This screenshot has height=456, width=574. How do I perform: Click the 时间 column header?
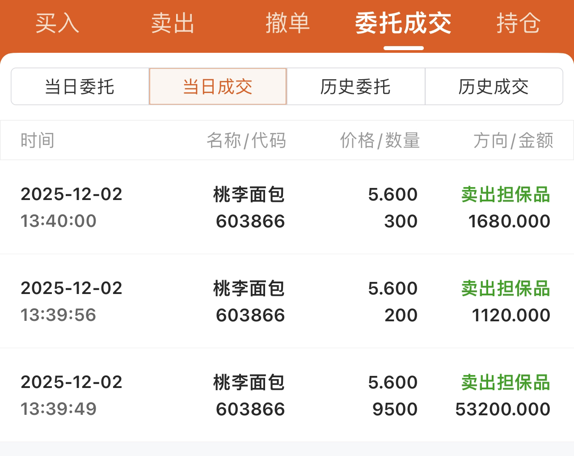38,141
